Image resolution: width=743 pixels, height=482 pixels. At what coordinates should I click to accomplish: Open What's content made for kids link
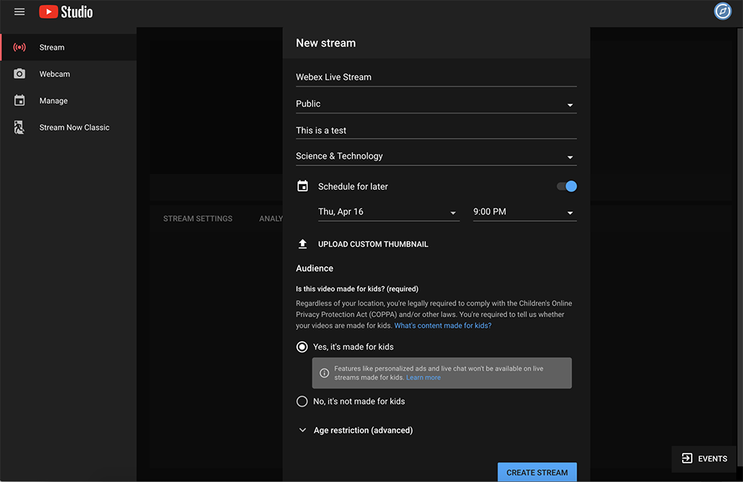[x=443, y=326]
